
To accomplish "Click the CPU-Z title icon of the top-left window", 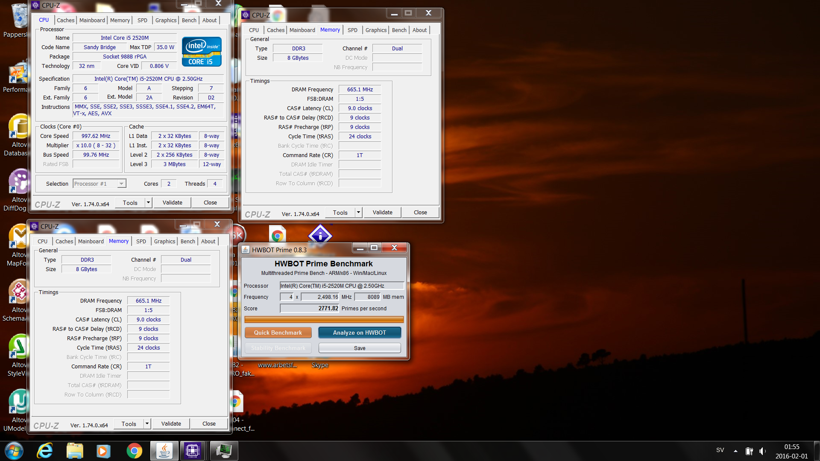I will coord(36,6).
